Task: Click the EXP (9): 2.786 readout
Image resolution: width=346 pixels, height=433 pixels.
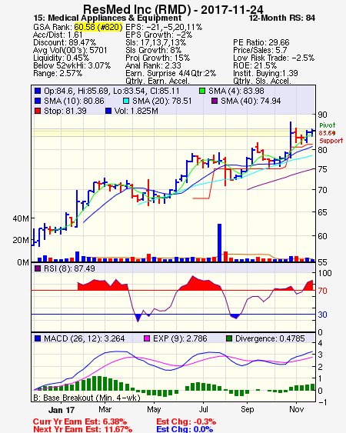Action: pos(180,338)
